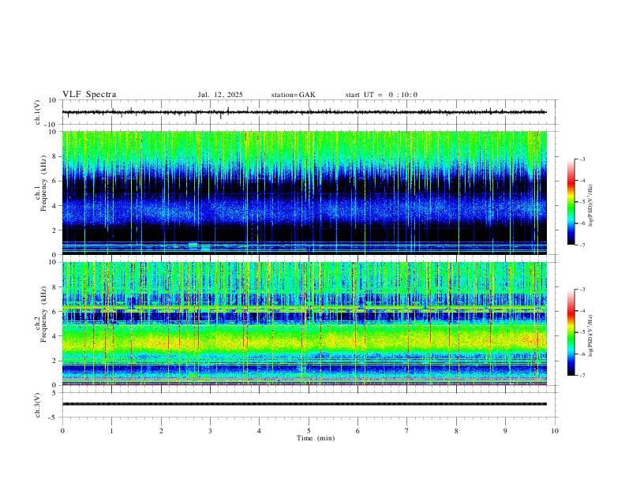Click the "8" tick on the time axis
The height and width of the screenshot is (483, 625).
[x=456, y=431]
